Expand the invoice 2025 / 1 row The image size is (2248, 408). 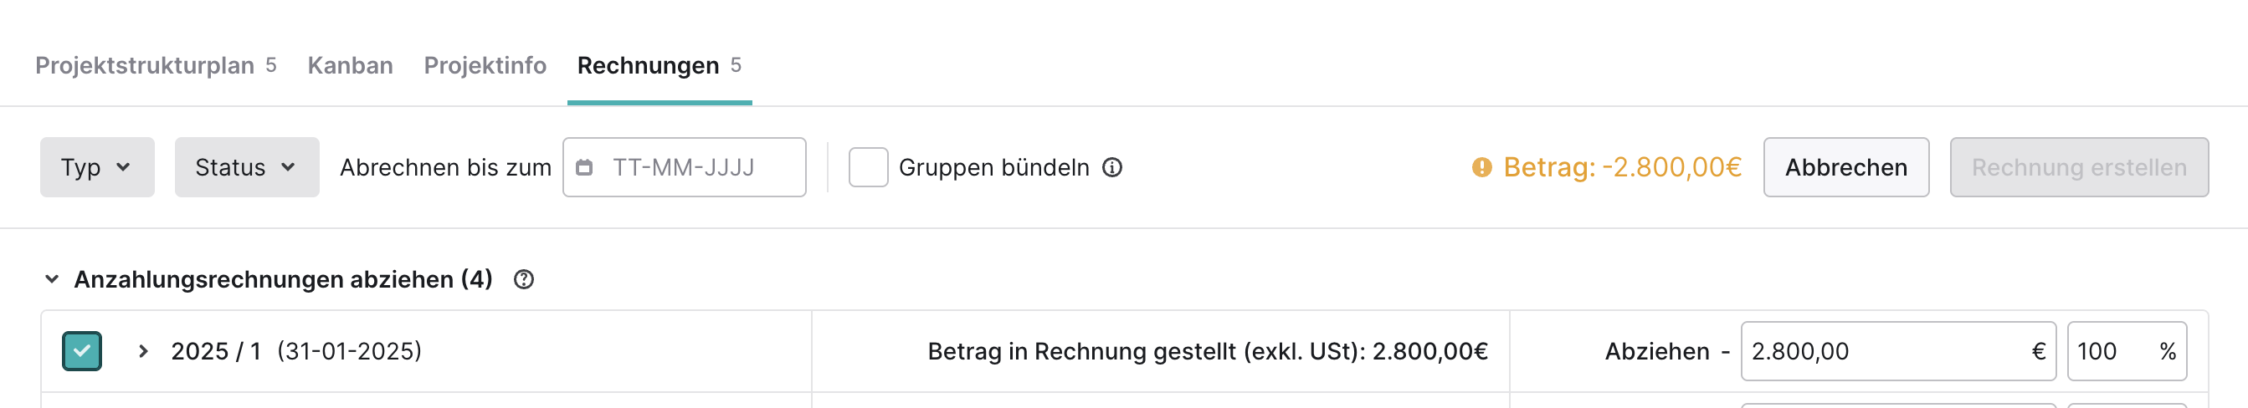pyautogui.click(x=144, y=351)
